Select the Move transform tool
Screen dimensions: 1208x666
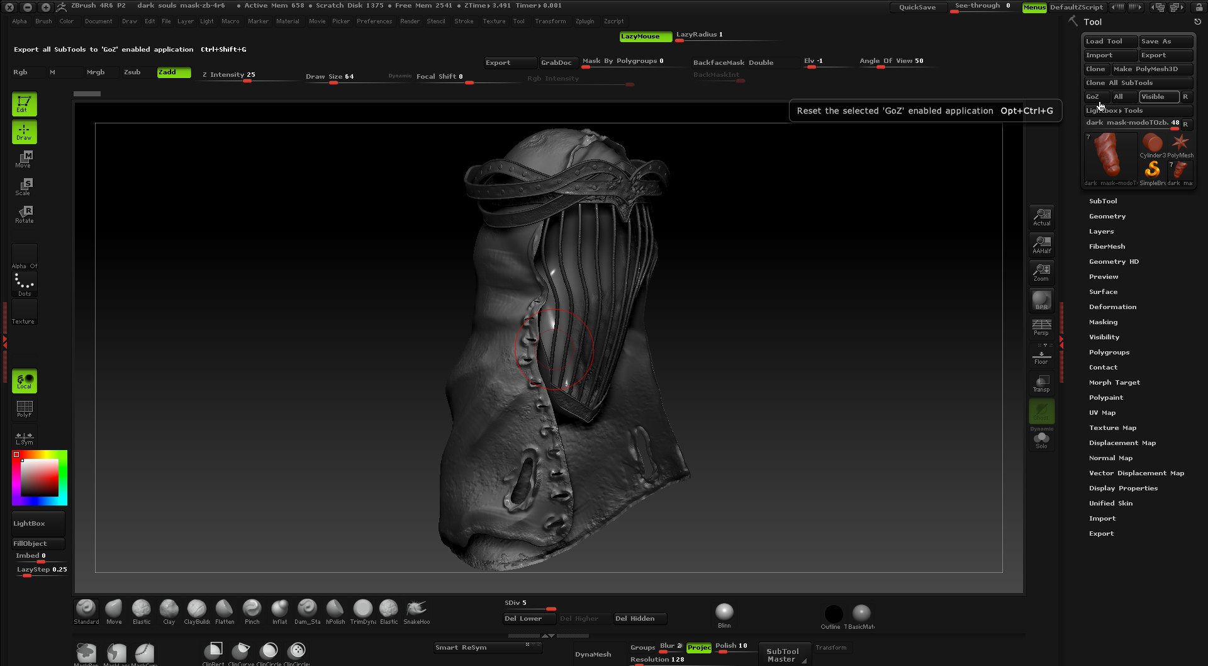click(24, 159)
